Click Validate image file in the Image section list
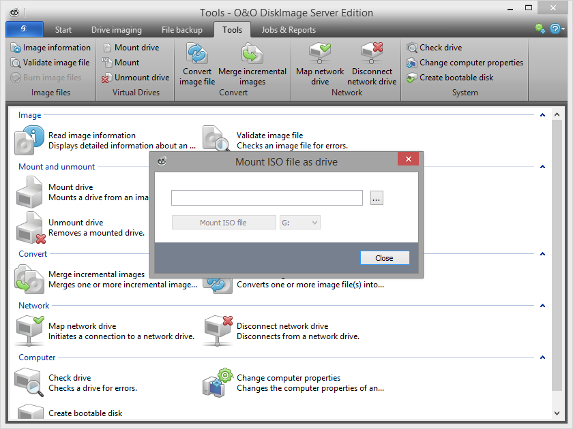Screen dimensions: 573x429 (x=275, y=140)
